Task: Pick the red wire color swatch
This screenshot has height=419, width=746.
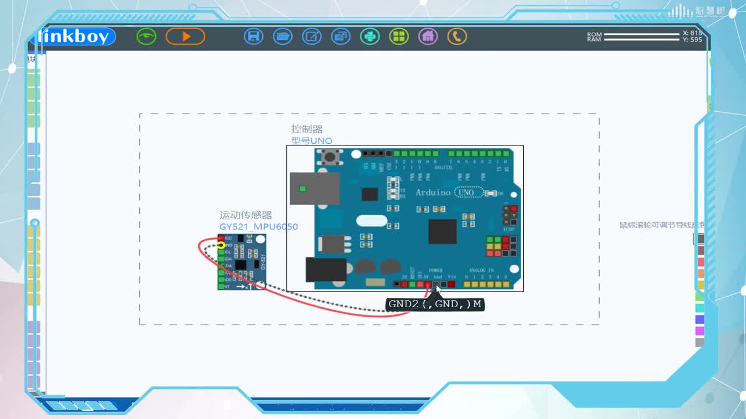Action: [x=700, y=262]
